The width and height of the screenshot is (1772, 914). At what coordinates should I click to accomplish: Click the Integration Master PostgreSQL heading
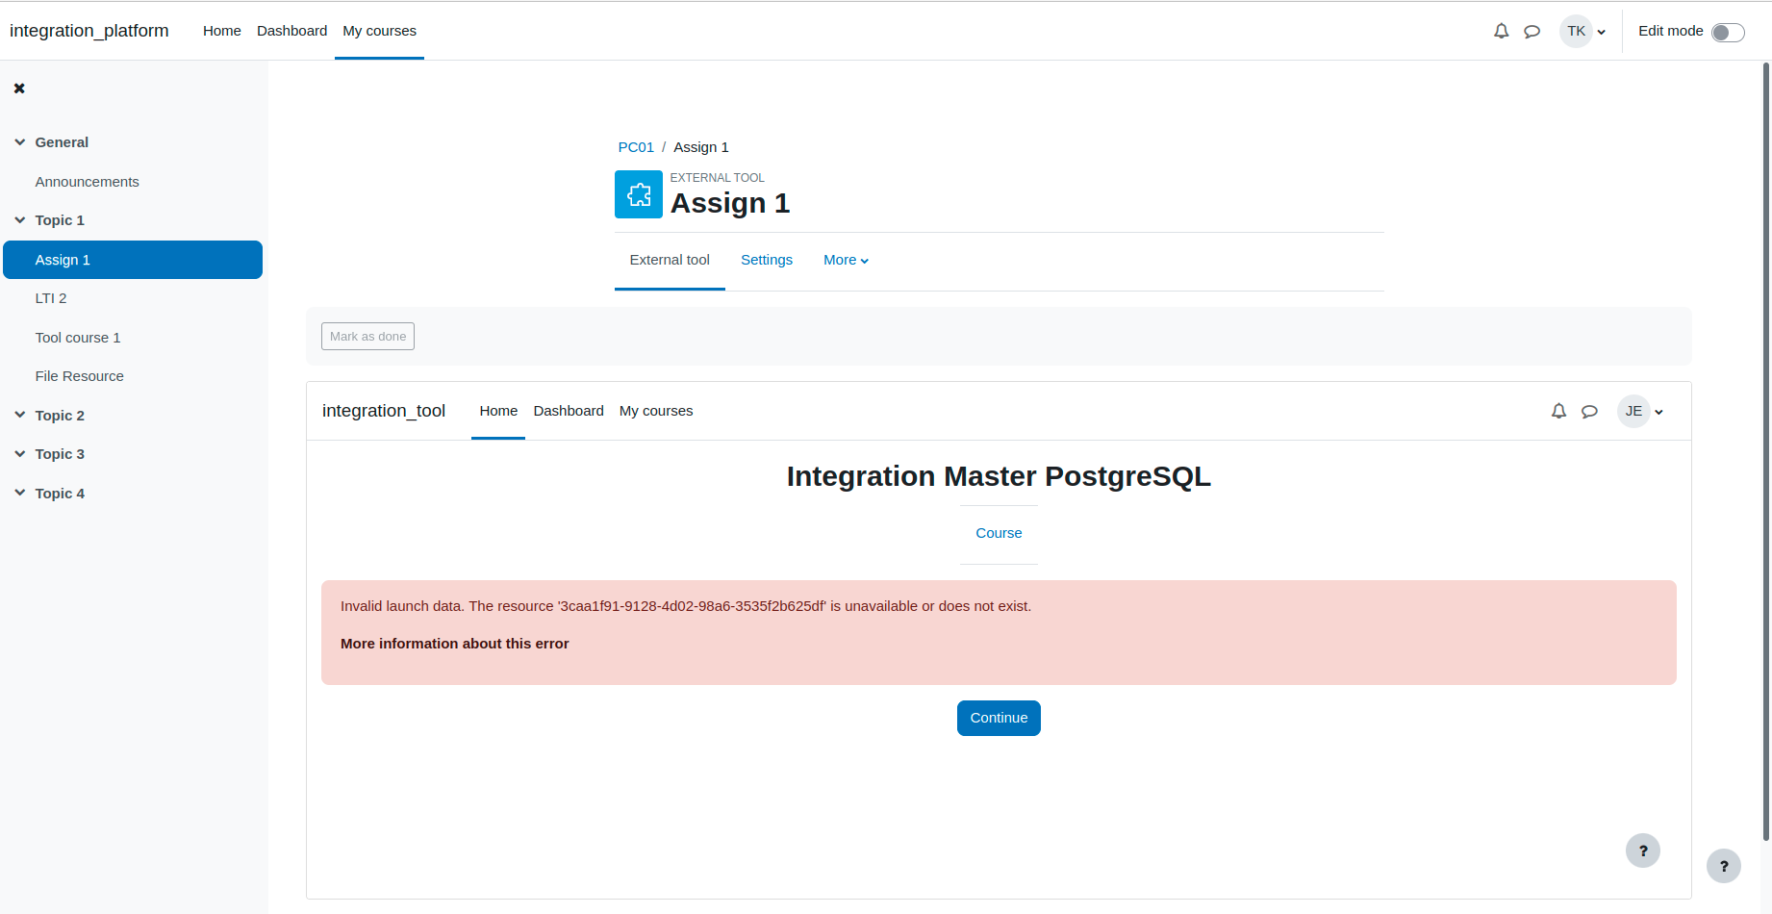pos(999,476)
